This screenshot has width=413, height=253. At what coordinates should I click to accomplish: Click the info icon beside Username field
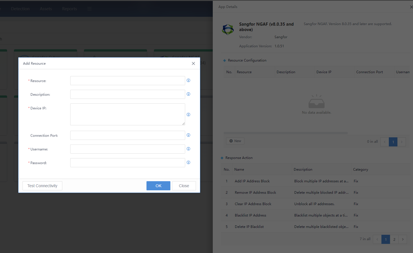click(188, 149)
